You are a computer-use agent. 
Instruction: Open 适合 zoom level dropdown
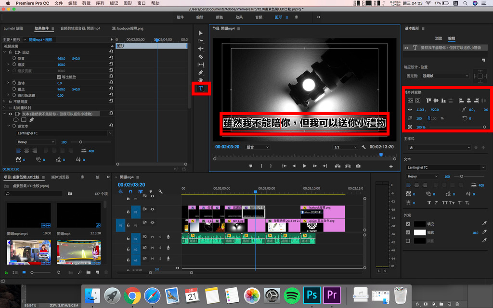257,147
